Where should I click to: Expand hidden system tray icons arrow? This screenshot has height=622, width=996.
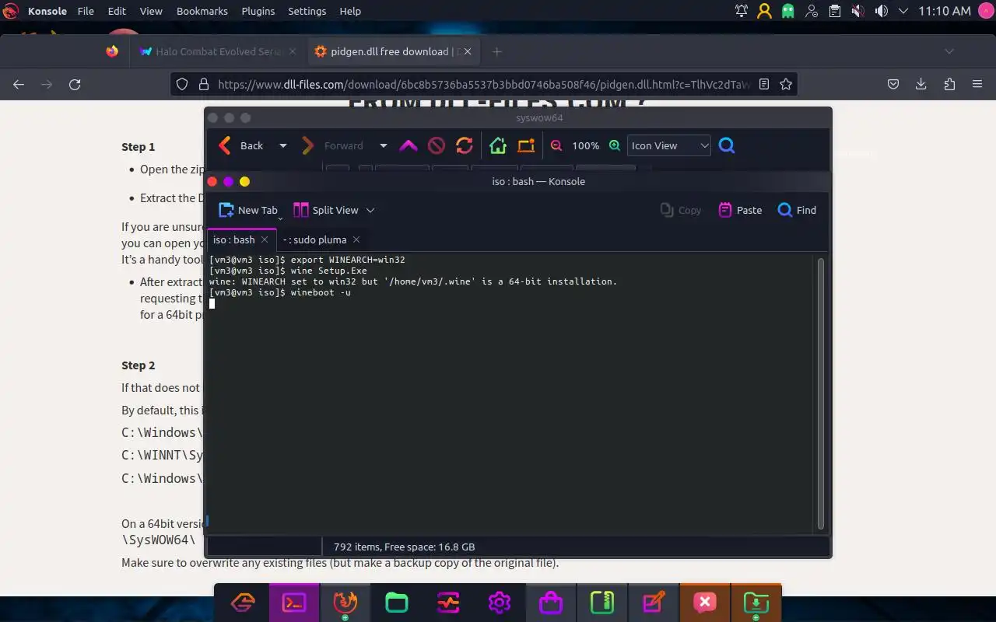(903, 11)
